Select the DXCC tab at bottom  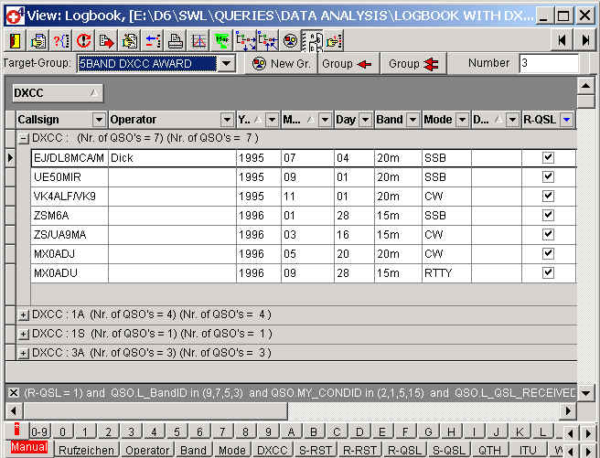(x=273, y=450)
